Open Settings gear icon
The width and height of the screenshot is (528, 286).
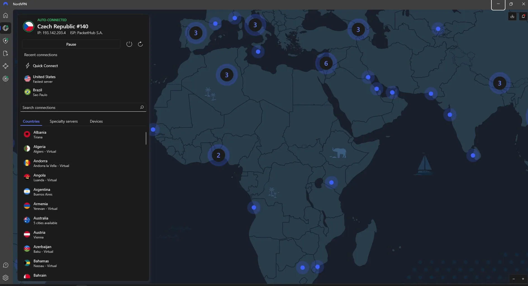[x=6, y=278]
